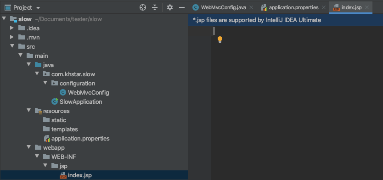The image size is (383, 180).
Task: Click the yellow lightbulb intention icon
Action: [x=220, y=39]
